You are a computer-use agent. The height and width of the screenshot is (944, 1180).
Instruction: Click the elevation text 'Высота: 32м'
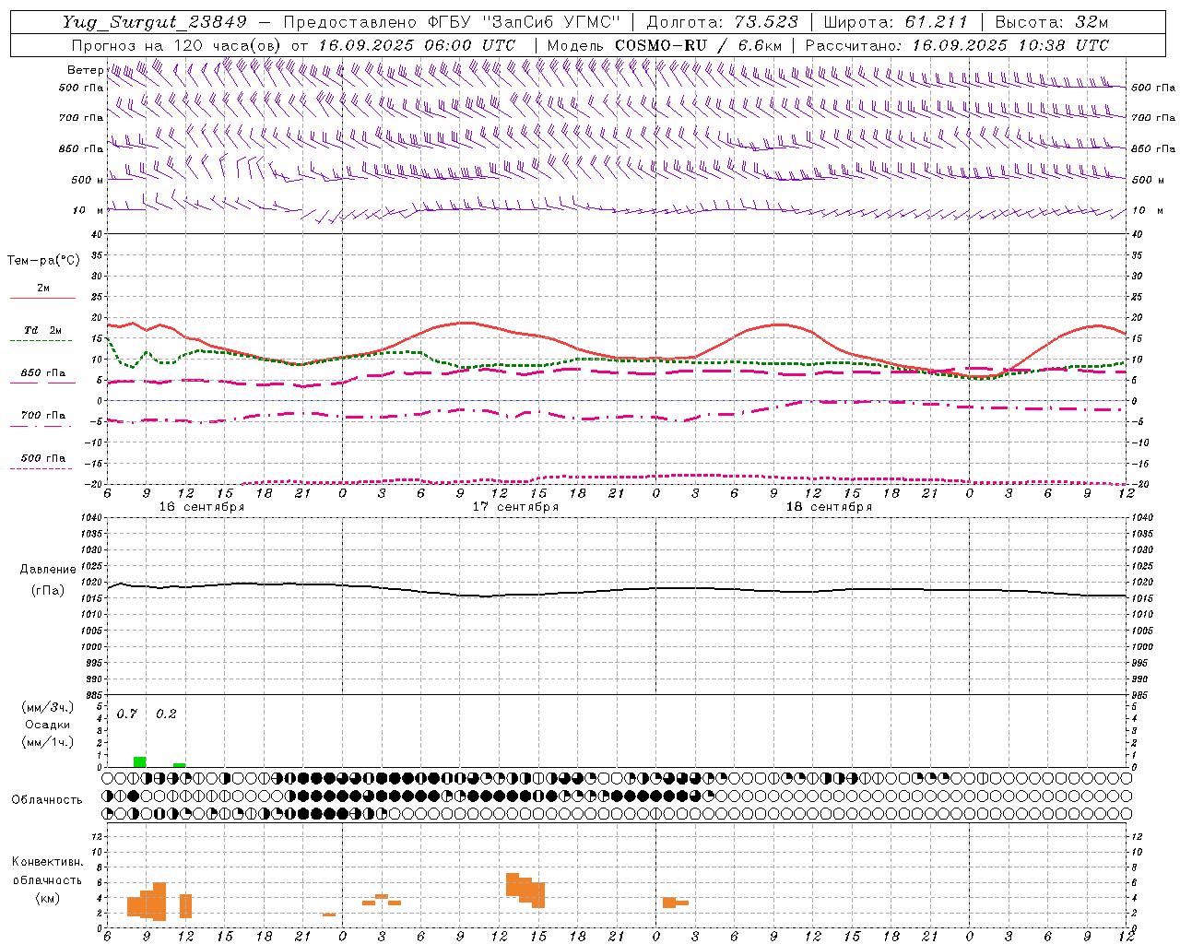click(1052, 22)
